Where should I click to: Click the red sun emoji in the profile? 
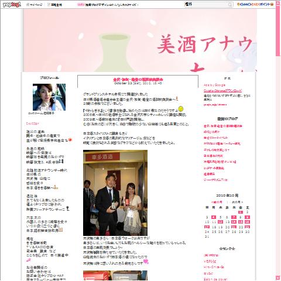pos(70,139)
